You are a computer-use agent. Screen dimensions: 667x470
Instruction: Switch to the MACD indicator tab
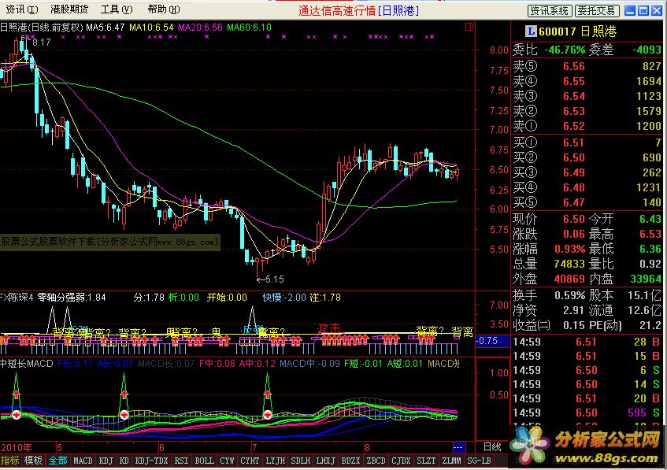(x=83, y=461)
